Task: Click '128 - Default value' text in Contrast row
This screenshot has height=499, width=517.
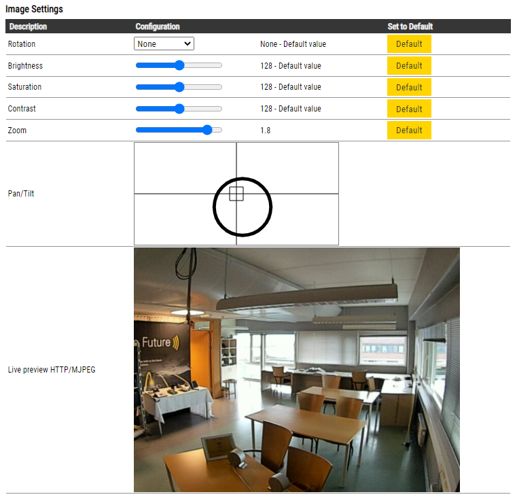Action: [291, 109]
